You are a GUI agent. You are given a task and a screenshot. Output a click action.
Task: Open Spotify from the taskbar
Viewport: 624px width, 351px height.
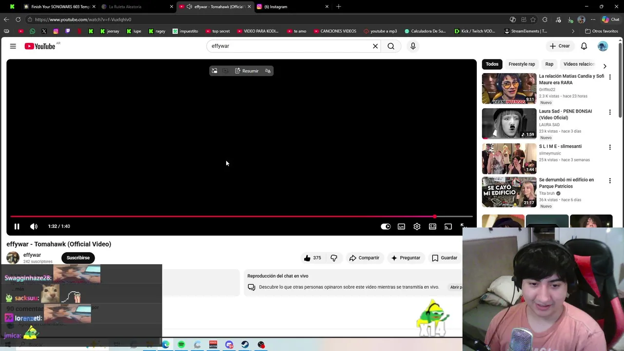[x=181, y=345]
